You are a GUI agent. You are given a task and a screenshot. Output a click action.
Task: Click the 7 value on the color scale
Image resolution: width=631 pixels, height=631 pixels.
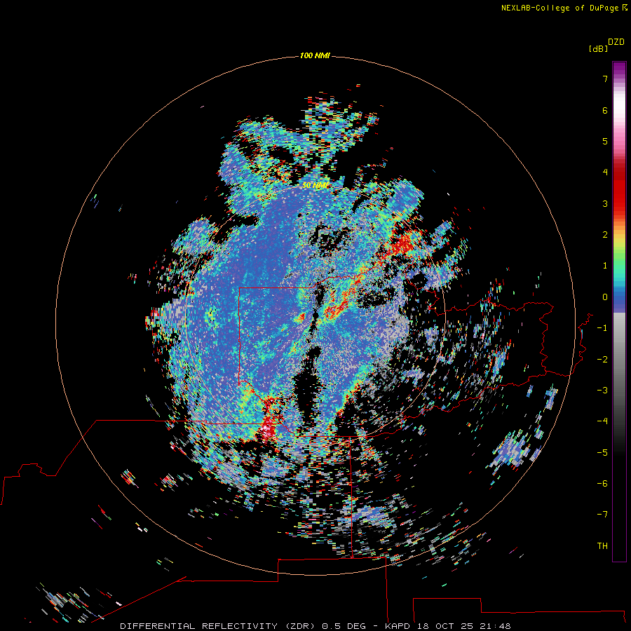[x=605, y=79]
